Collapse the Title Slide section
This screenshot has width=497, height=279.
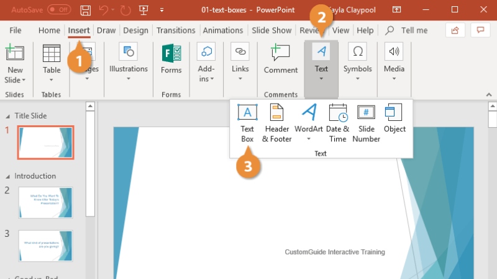pos(7,117)
